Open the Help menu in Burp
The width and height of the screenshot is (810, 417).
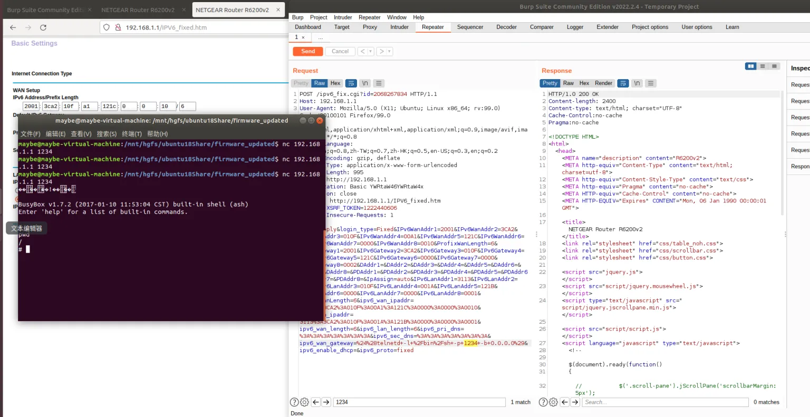coord(418,17)
